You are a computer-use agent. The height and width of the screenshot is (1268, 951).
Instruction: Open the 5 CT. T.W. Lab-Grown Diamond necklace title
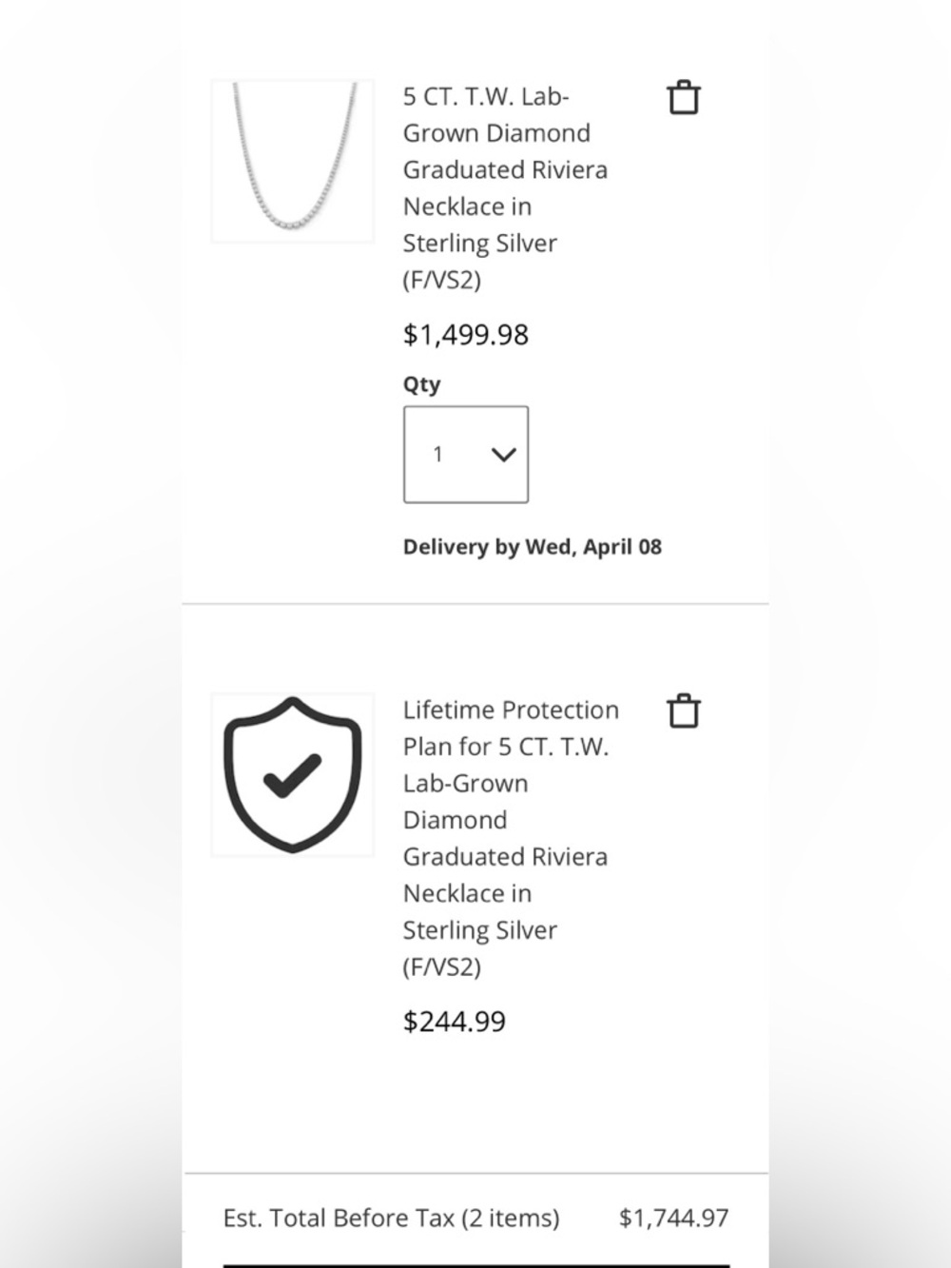pyautogui.click(x=505, y=188)
